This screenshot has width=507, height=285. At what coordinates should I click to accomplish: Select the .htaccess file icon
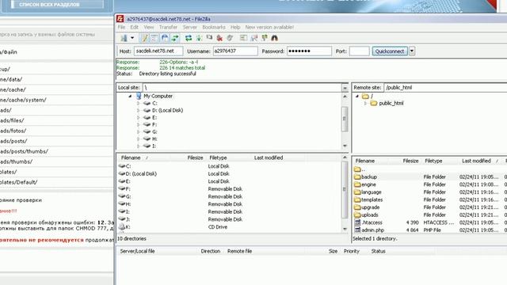tap(357, 222)
